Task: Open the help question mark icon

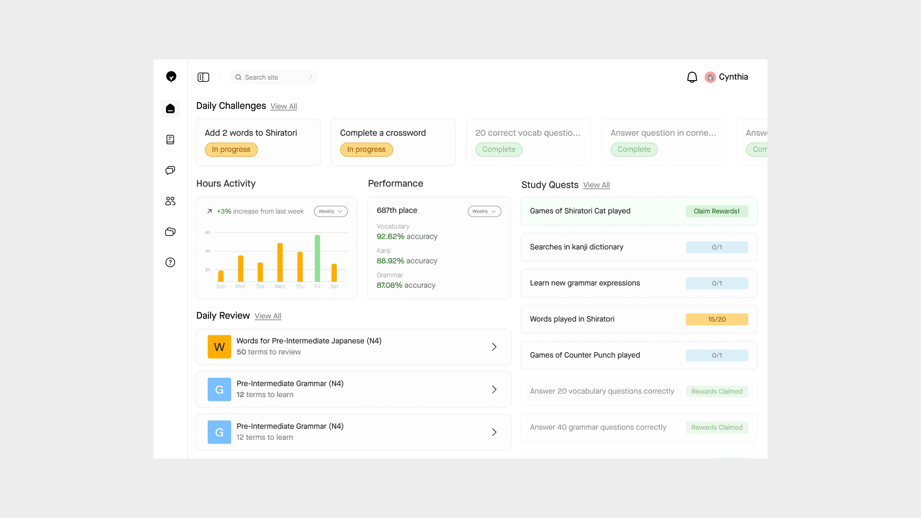Action: click(x=170, y=262)
